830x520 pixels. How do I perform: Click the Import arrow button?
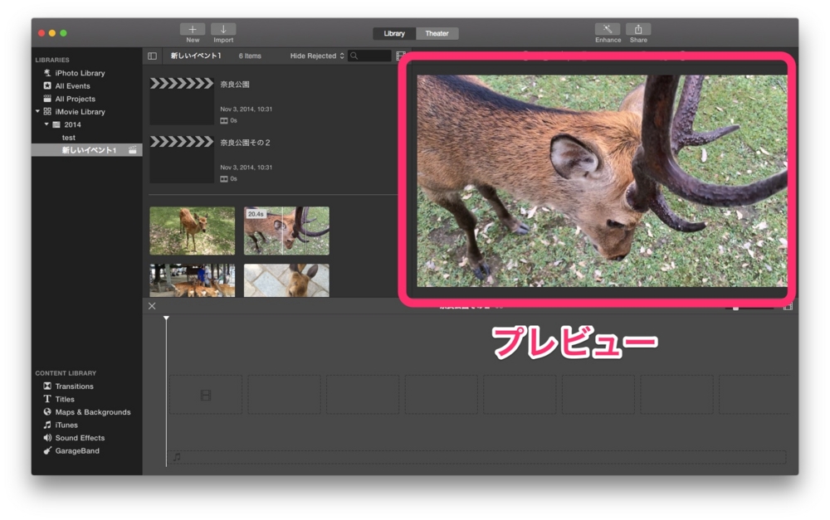pyautogui.click(x=223, y=30)
